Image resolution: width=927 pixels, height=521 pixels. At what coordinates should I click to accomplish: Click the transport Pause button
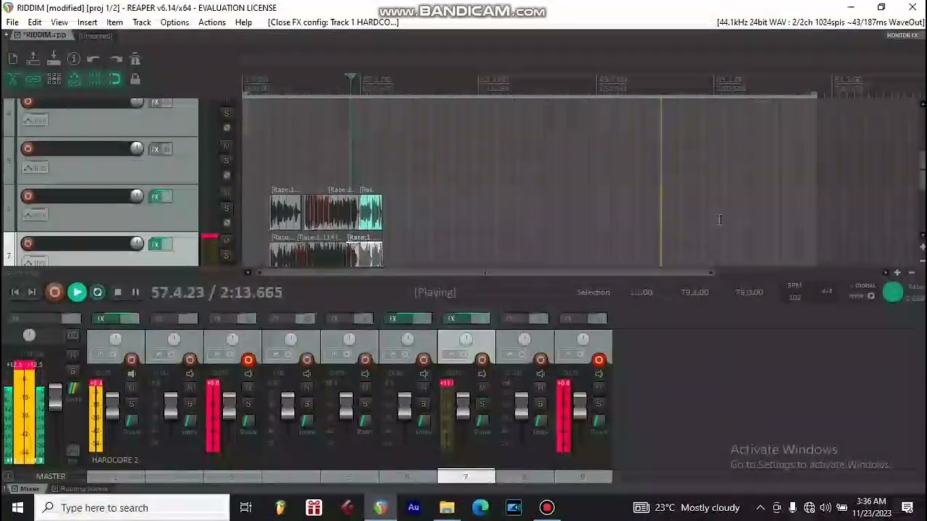tap(135, 292)
